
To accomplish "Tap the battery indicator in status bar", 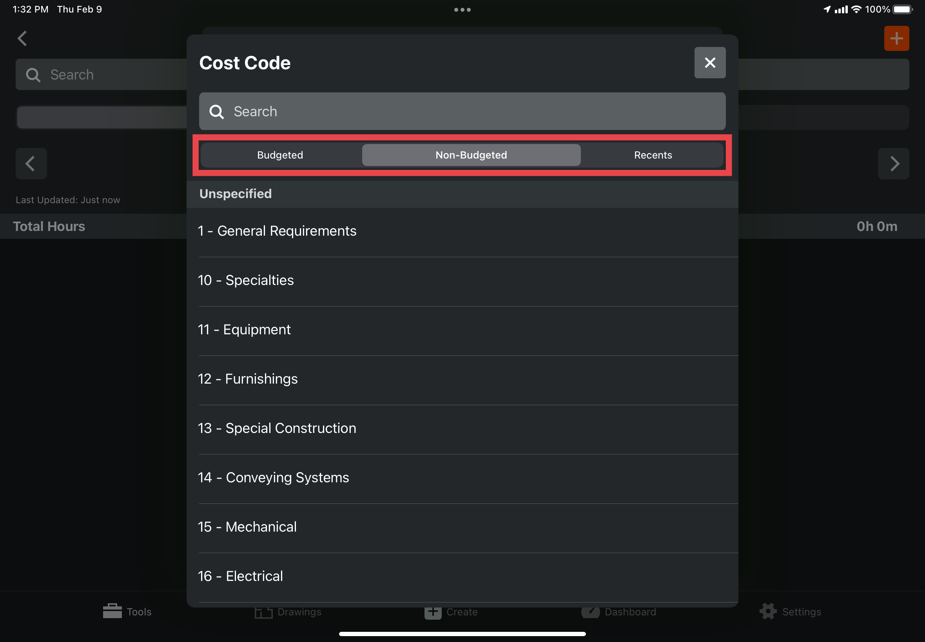I will (x=902, y=9).
